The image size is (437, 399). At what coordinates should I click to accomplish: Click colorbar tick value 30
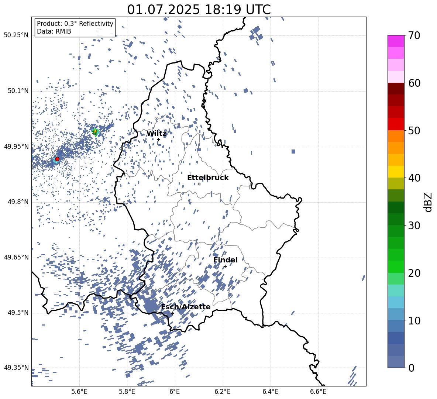pos(414,226)
